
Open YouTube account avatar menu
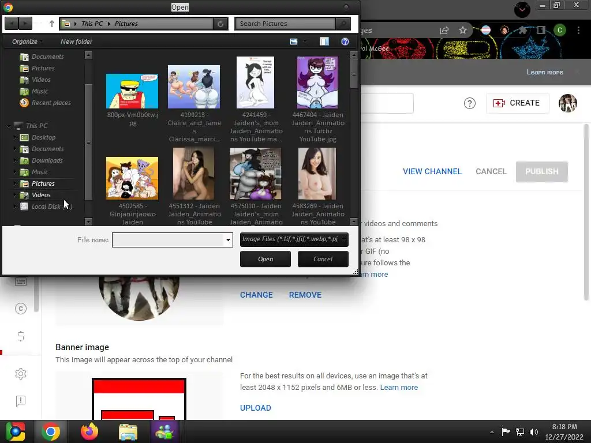pos(568,103)
